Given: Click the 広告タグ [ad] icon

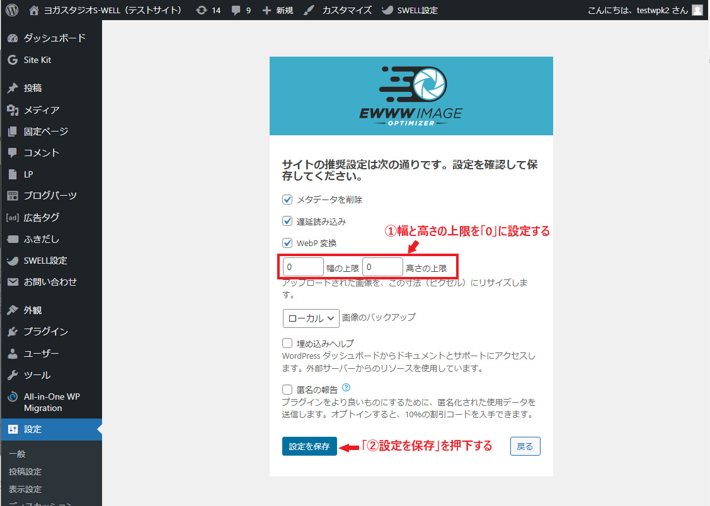Looking at the screenshot, I should (13, 218).
